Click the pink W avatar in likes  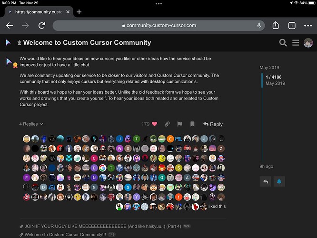[119, 149]
